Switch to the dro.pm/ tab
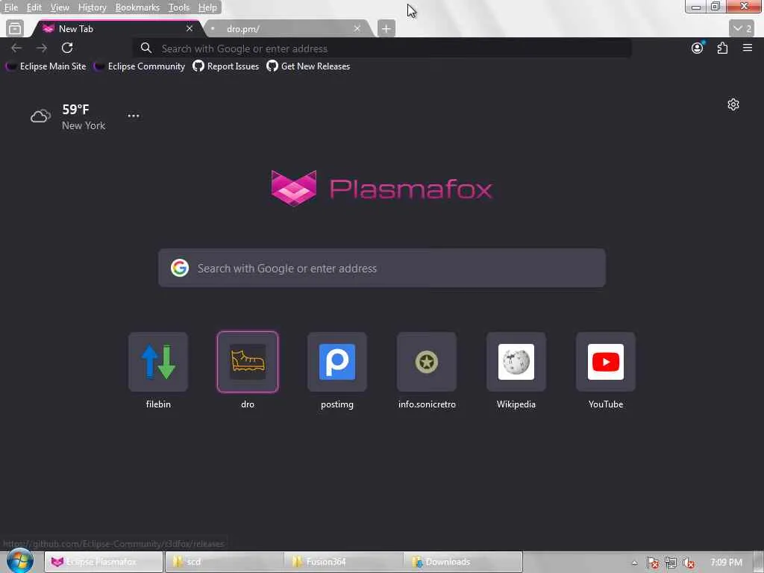This screenshot has width=764, height=573. click(287, 29)
